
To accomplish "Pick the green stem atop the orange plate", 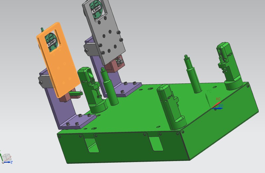I will coord(43,30).
